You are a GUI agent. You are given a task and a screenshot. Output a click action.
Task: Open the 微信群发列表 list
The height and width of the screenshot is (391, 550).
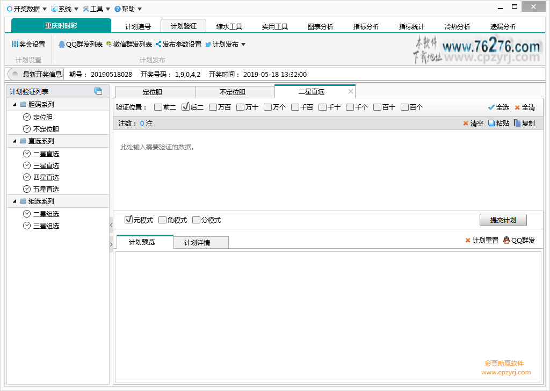[x=129, y=45]
